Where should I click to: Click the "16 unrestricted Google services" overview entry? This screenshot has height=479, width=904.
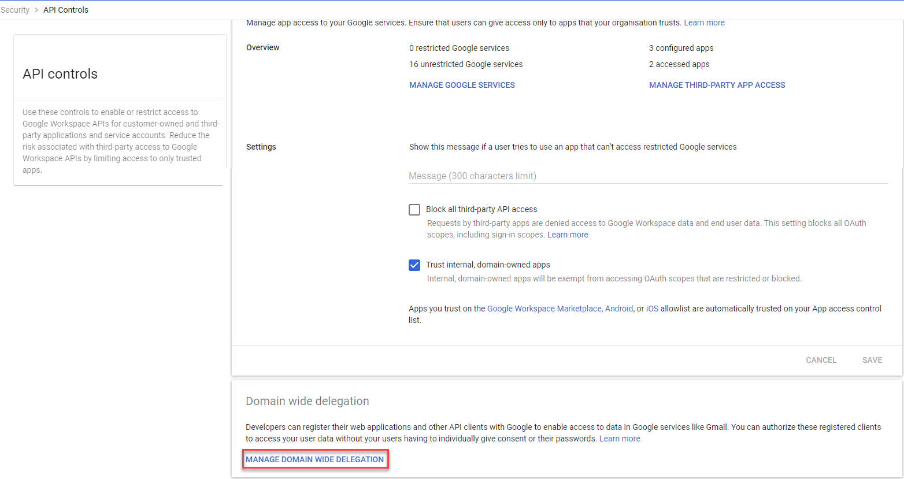[465, 64]
